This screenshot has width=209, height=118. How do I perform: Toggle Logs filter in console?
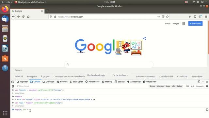(x=168, y=86)
